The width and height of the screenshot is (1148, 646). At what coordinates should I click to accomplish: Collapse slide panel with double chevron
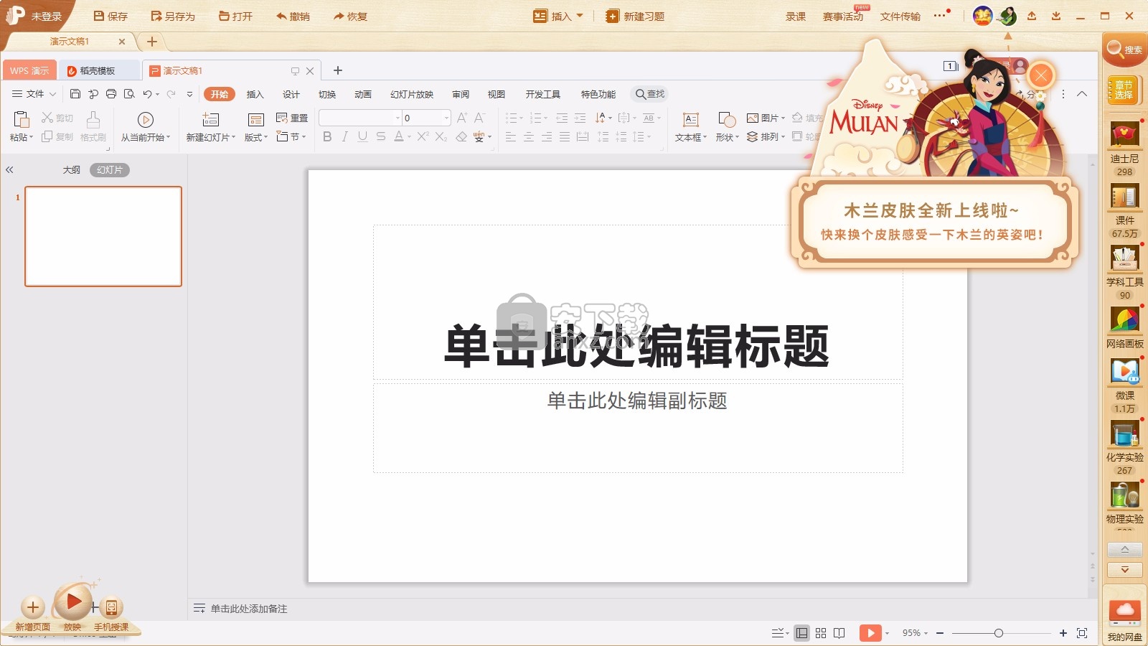[9, 170]
